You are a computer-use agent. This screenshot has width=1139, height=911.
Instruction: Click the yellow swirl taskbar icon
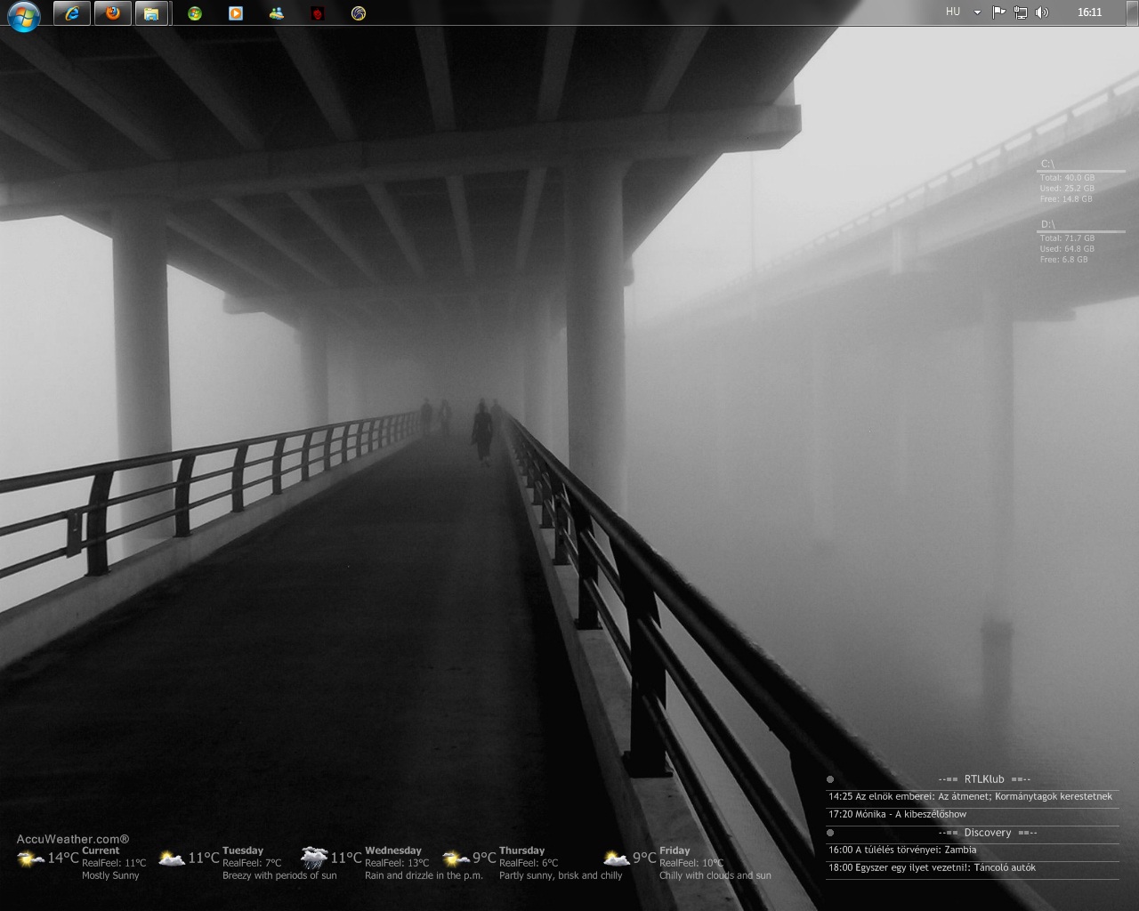[x=359, y=13]
